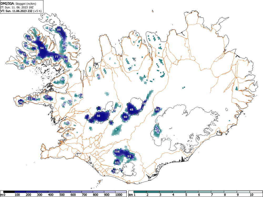Click the black 0–100 m legend swatch
263x197 pixels.
(x=9, y=192)
